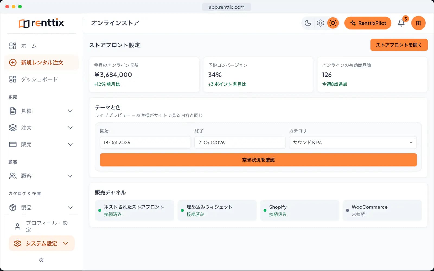Select 埋め込みウィジェット channel card
Viewport: 434px width, 271px height.
click(217, 210)
